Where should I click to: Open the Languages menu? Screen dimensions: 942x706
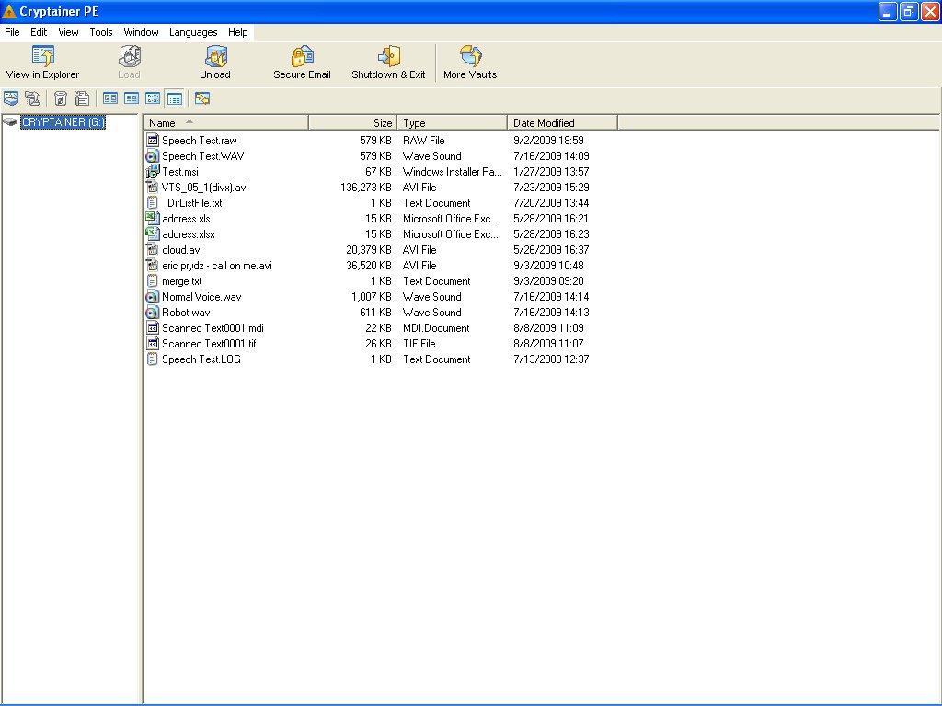[193, 32]
